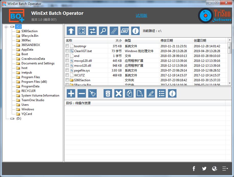Click the 试用版 trial version link
Viewport: 234px width, 177px height.
[x=141, y=16]
